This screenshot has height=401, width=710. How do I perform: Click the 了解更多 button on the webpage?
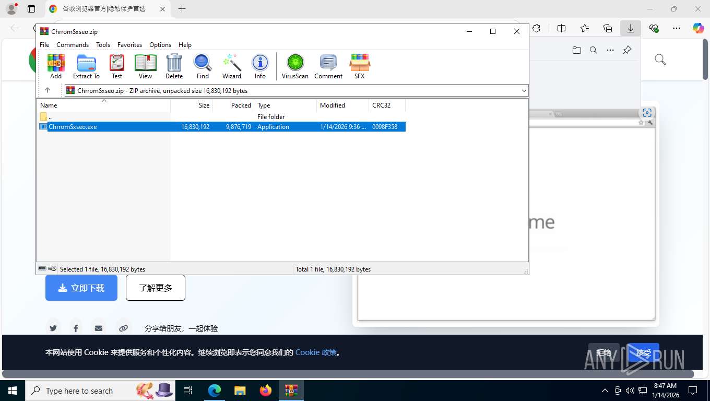pos(156,288)
